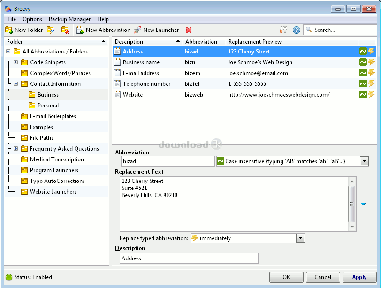381x288 pixels.
Task: Collapse the Contact Information folder
Action: click(16, 84)
